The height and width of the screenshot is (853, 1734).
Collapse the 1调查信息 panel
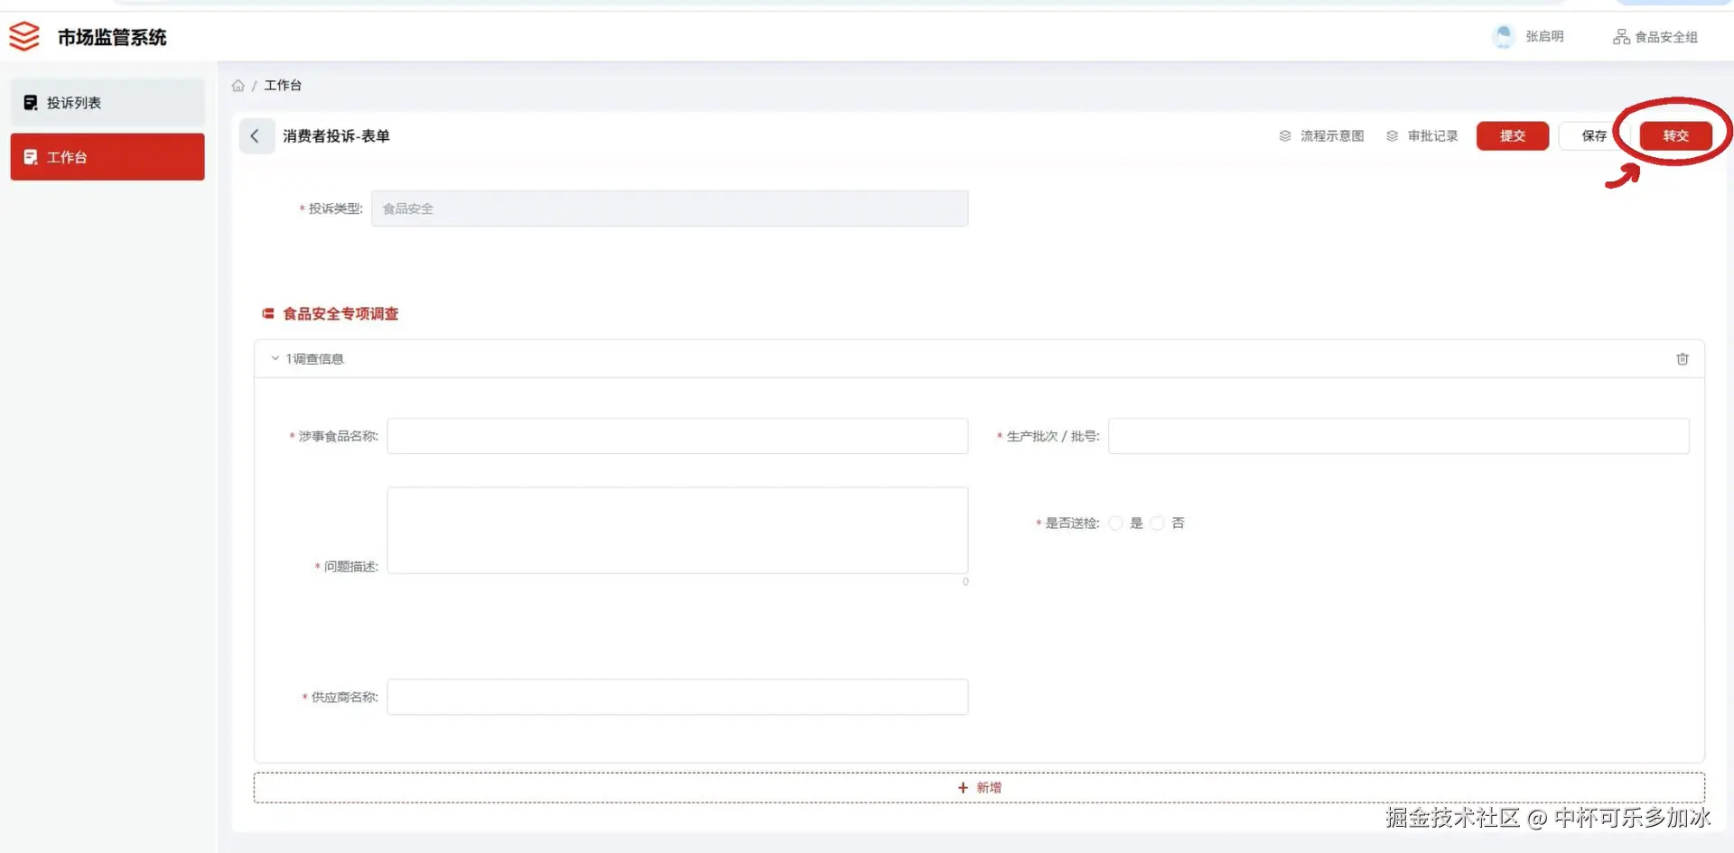click(x=275, y=359)
